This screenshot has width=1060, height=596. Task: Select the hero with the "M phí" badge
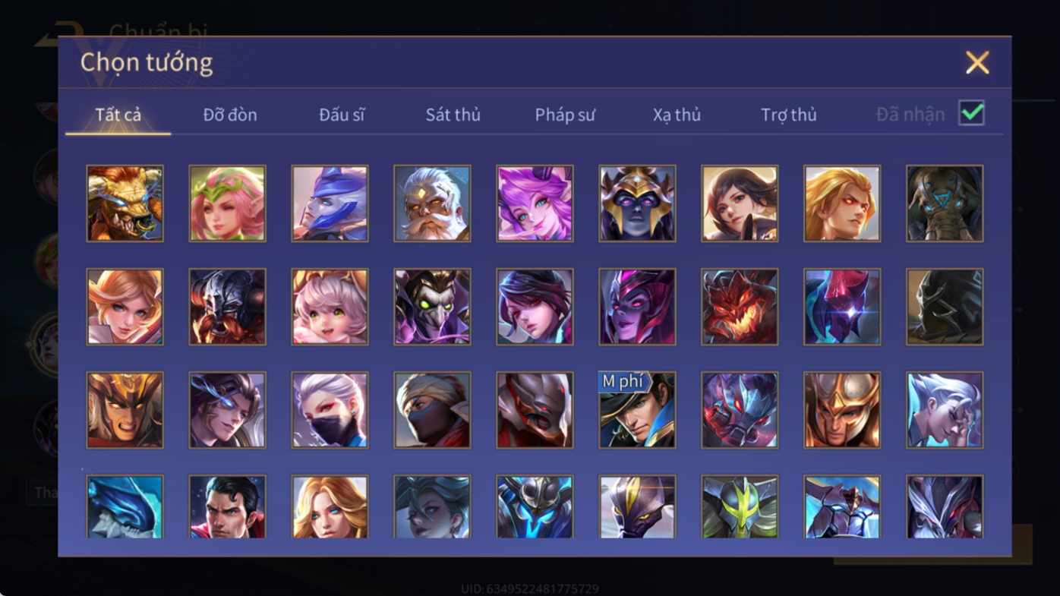tap(637, 410)
